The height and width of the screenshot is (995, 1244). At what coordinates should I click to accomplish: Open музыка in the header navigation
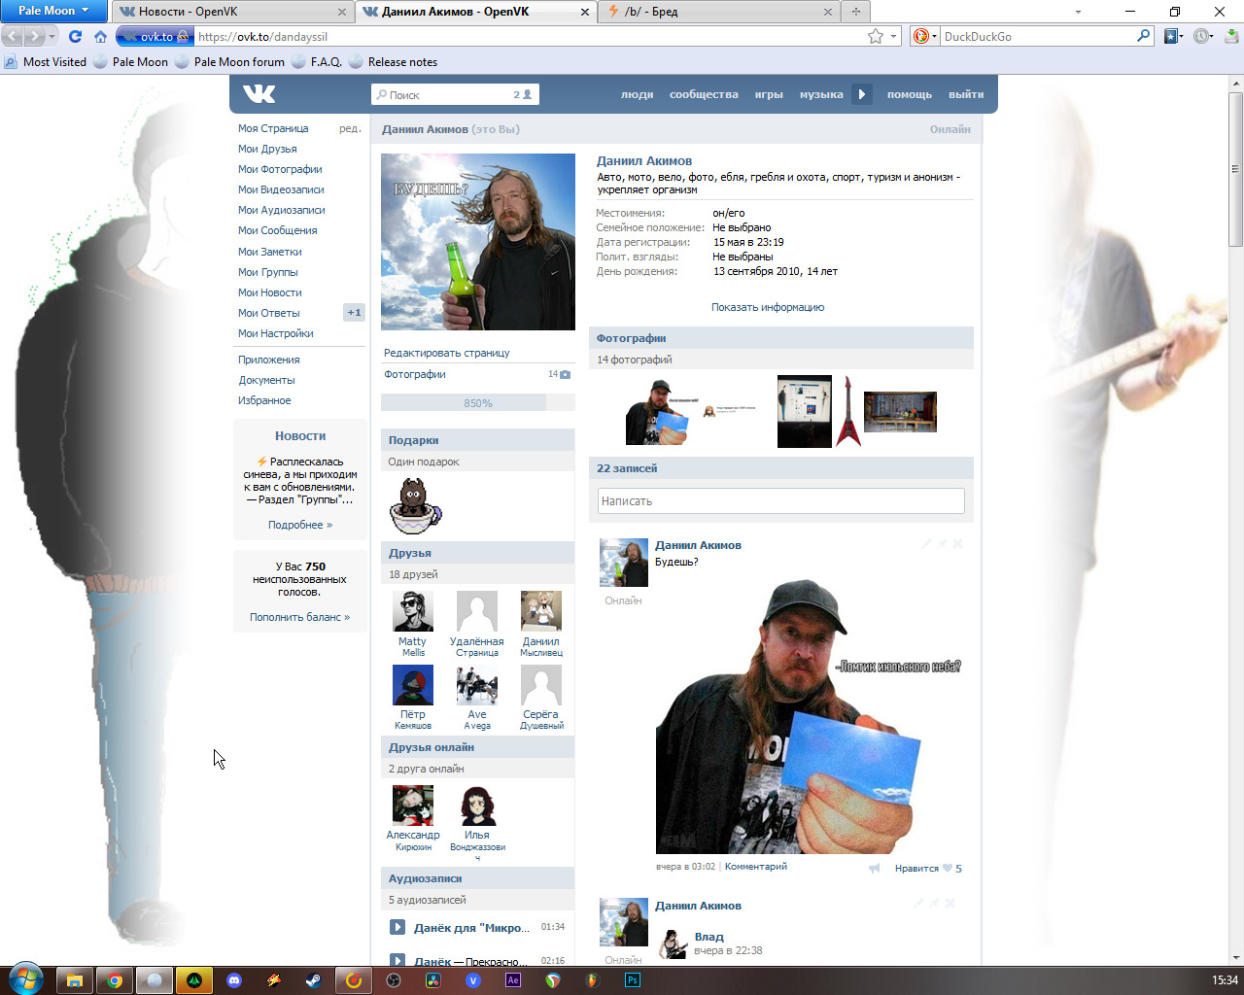[821, 94]
